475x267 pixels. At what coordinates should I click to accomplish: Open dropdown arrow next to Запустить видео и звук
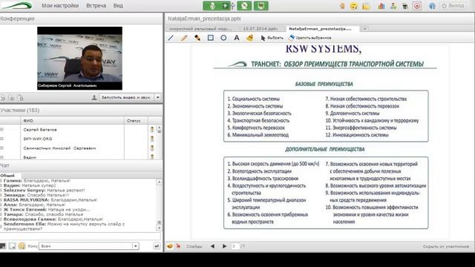(158, 97)
